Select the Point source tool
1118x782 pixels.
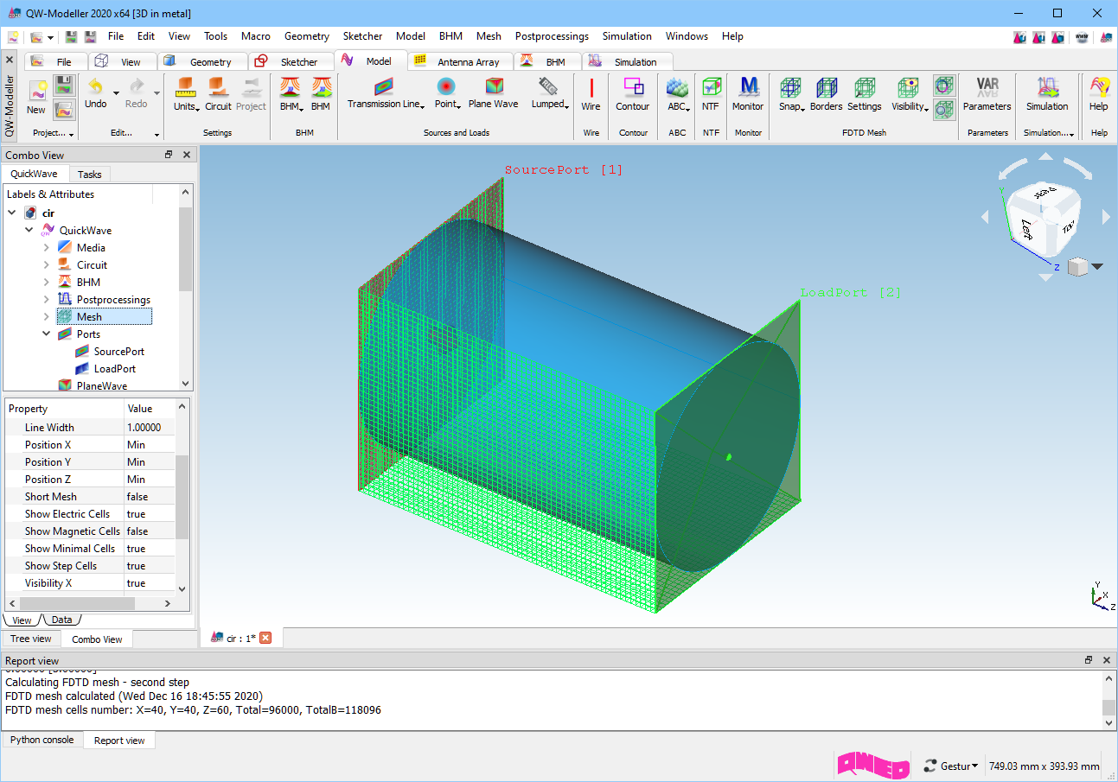click(x=447, y=93)
